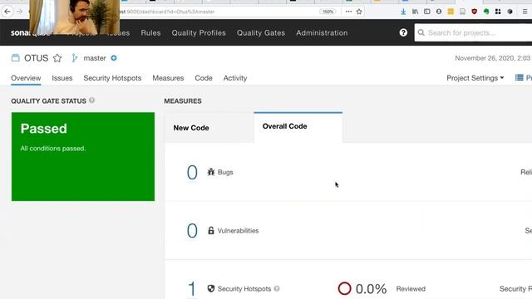Screen dimensions: 532x299
Task: Switch to the New Code tab
Action: tap(209, 128)
